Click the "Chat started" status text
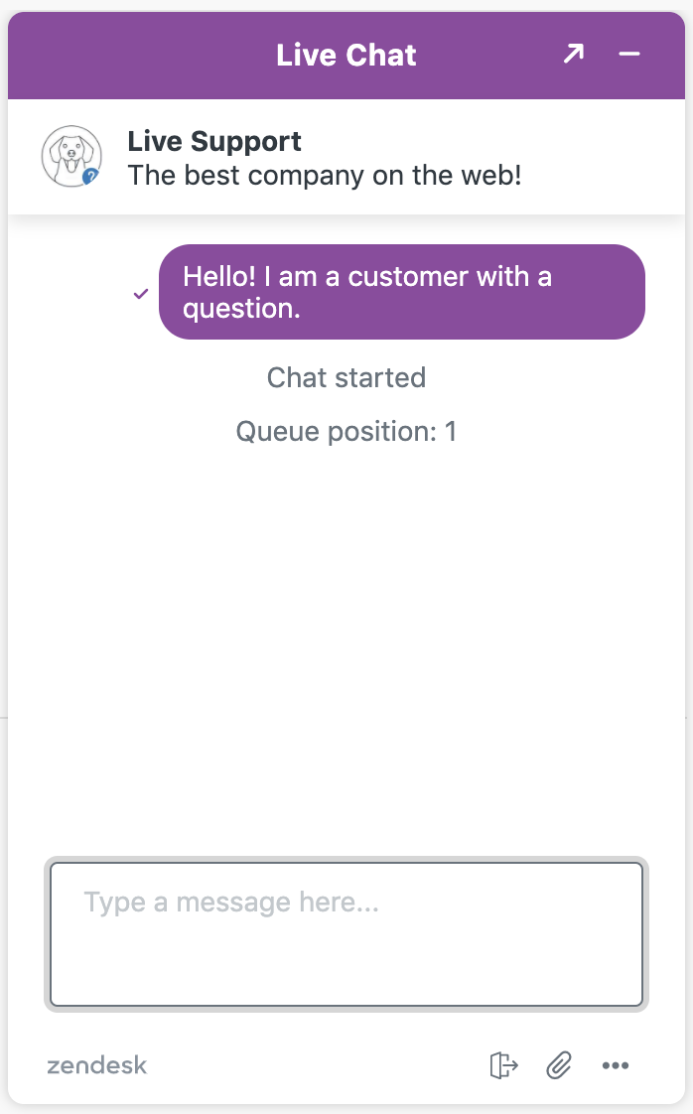Screen dimensions: 693x1114 346,377
